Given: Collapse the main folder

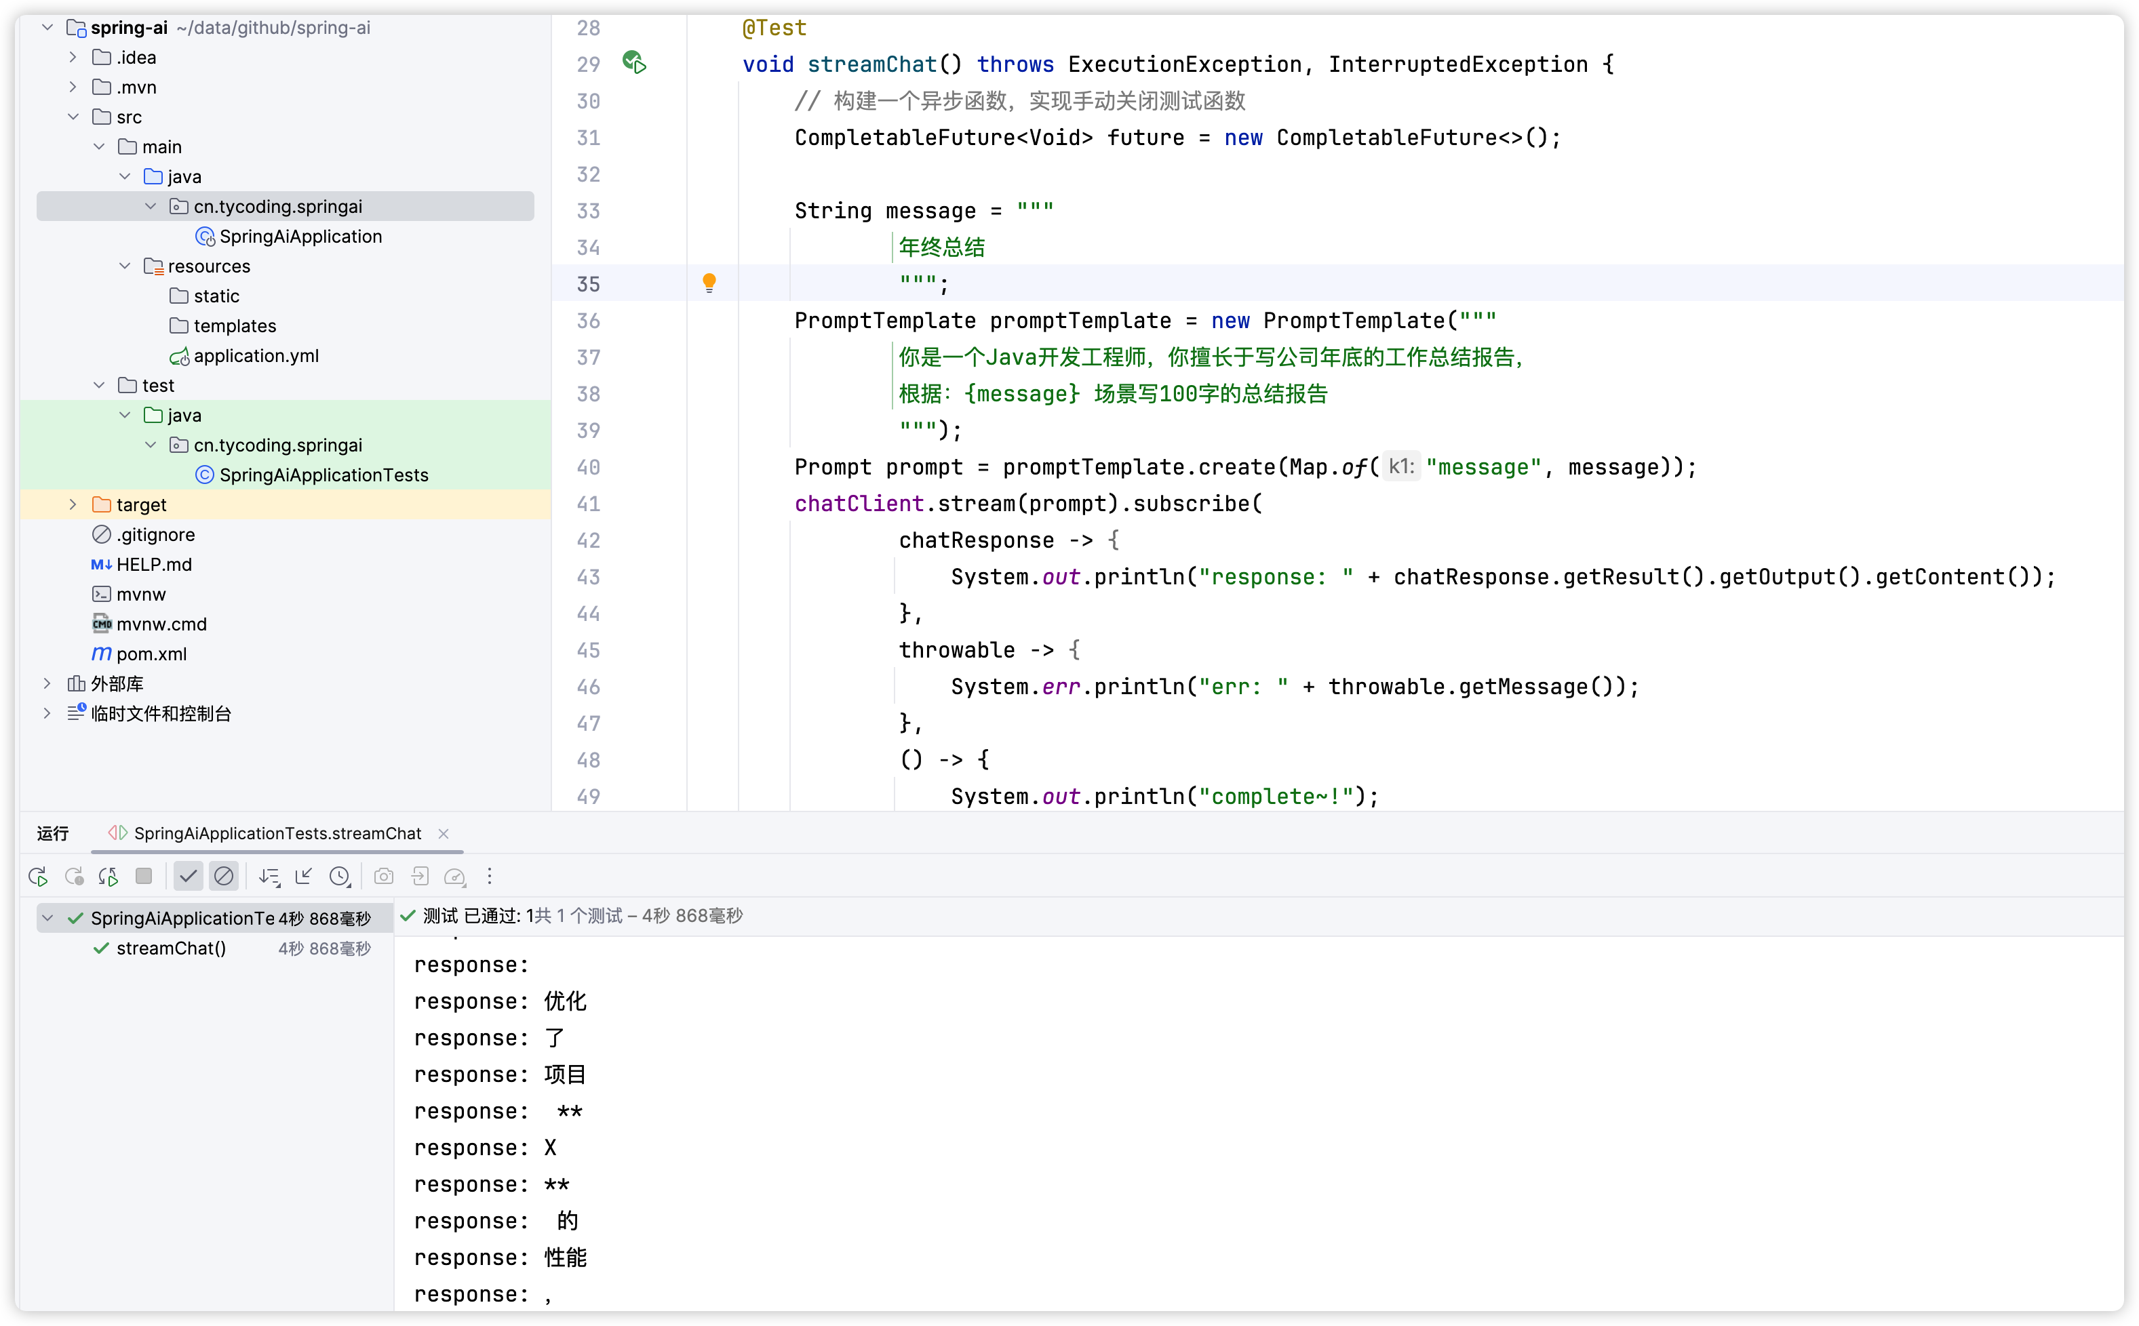Looking at the screenshot, I should [99, 147].
